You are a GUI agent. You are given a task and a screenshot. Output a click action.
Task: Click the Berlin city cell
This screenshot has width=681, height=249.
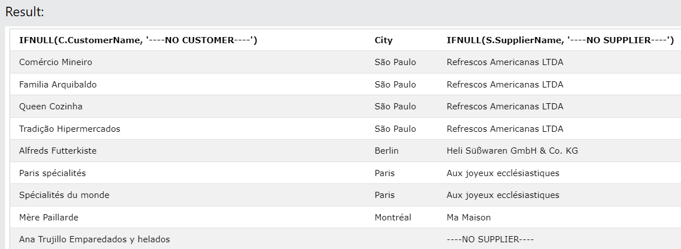pos(386,151)
